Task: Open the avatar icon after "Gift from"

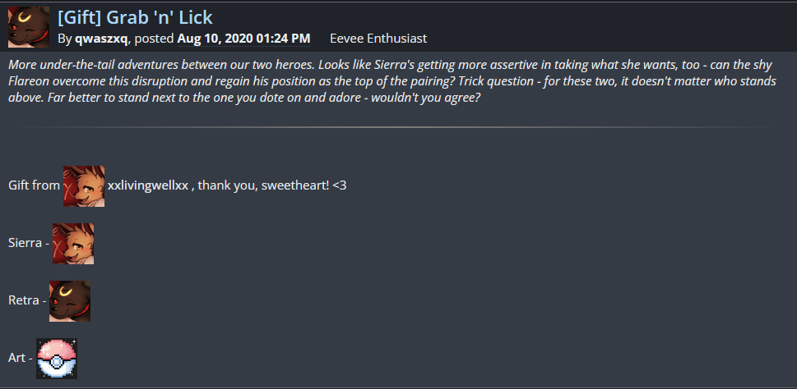Action: 84,185
